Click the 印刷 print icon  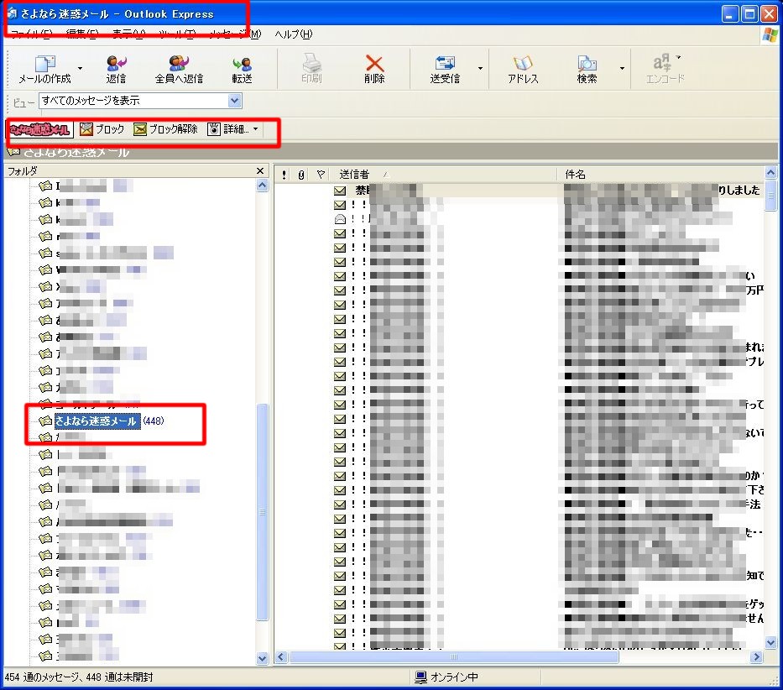311,69
